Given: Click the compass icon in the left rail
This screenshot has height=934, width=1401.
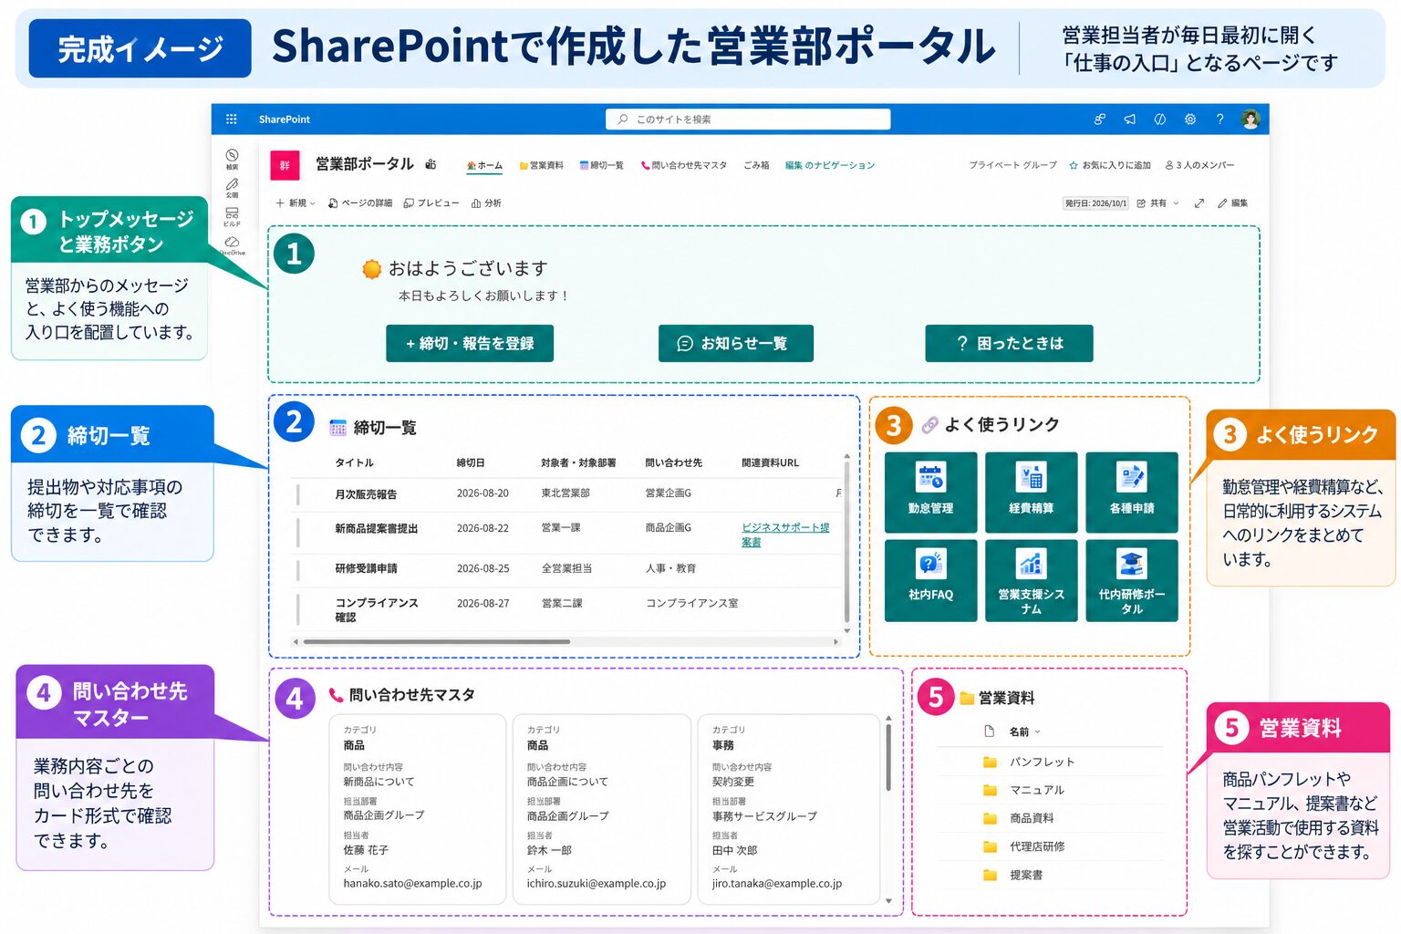Looking at the screenshot, I should (x=232, y=156).
